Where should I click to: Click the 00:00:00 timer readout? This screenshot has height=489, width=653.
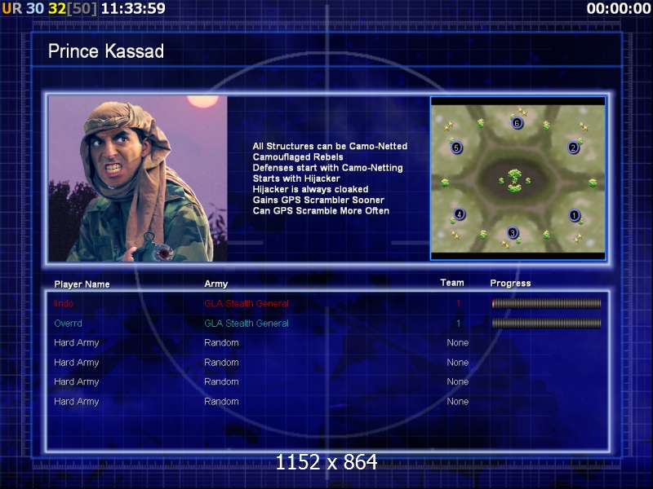[619, 8]
